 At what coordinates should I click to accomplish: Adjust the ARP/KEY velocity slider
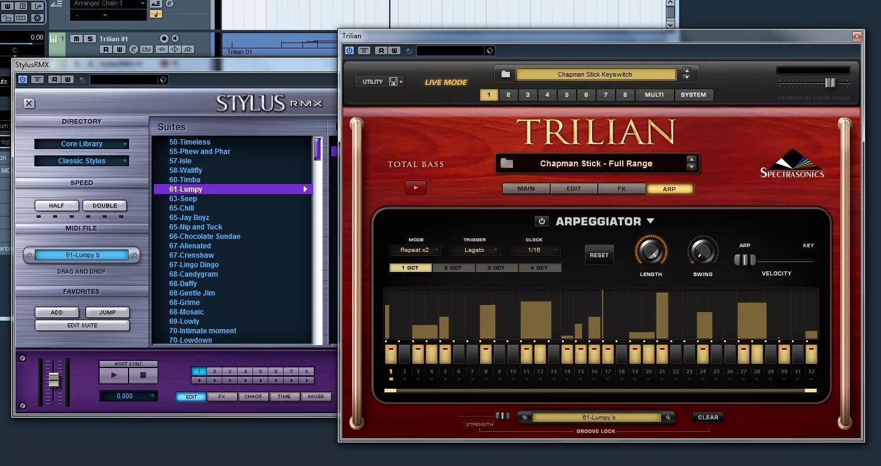coord(745,260)
